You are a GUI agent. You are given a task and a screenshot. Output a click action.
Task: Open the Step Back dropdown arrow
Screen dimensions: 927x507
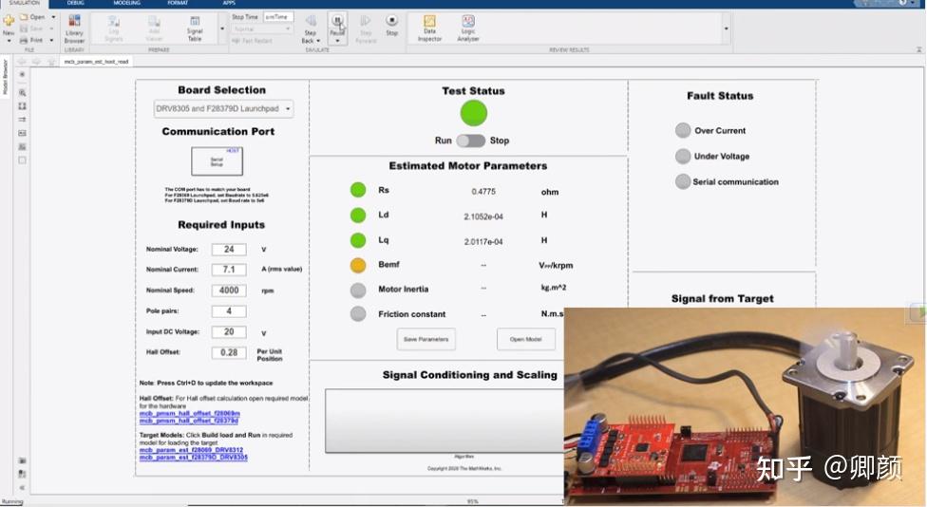click(x=318, y=42)
